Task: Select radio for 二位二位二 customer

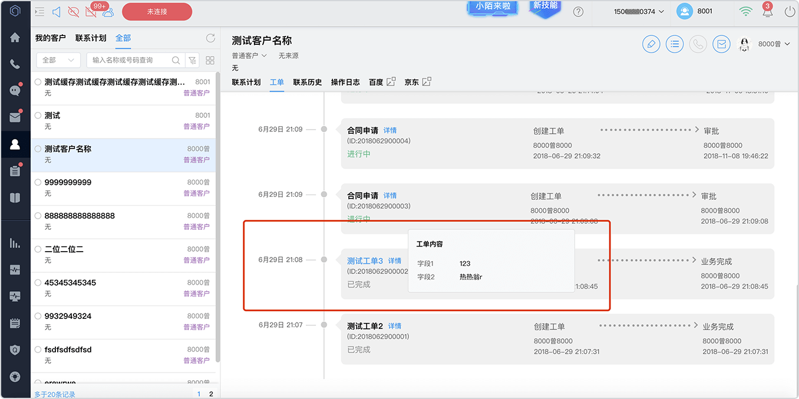Action: click(x=38, y=249)
